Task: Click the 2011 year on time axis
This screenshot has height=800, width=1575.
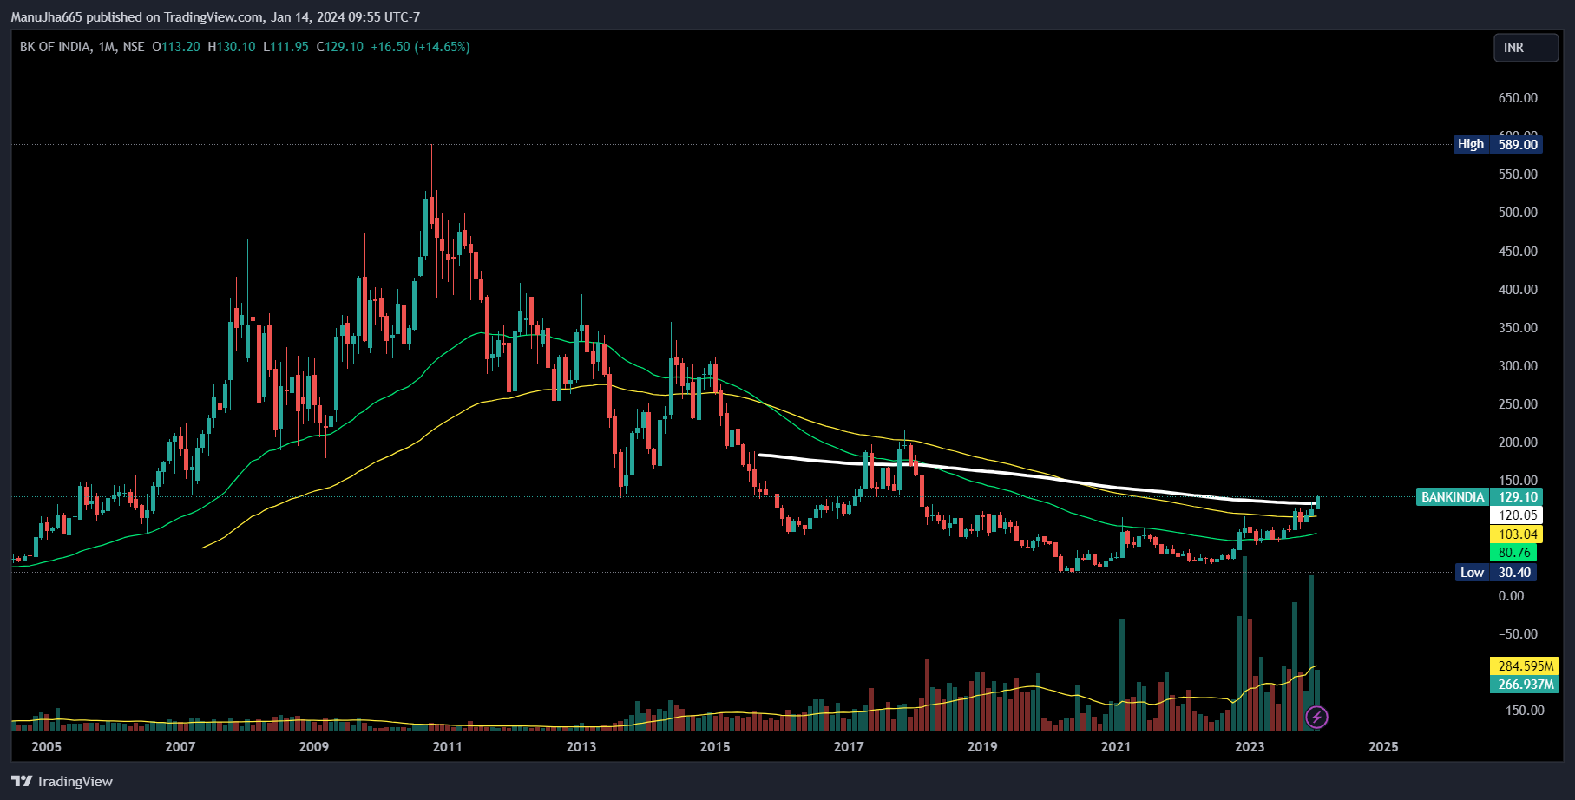Action: [447, 747]
